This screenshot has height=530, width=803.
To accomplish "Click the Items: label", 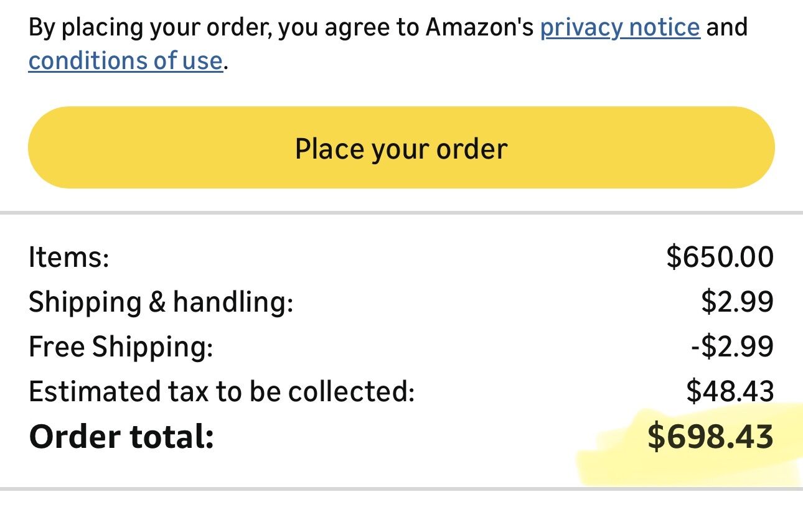I will [68, 258].
